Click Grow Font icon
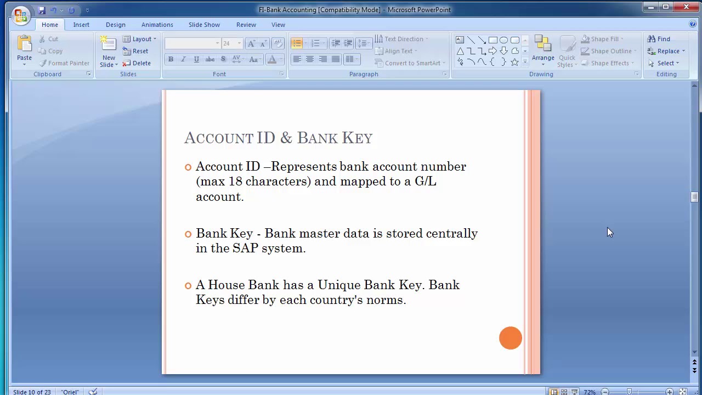Screen dimensions: 702x395 click(251, 43)
